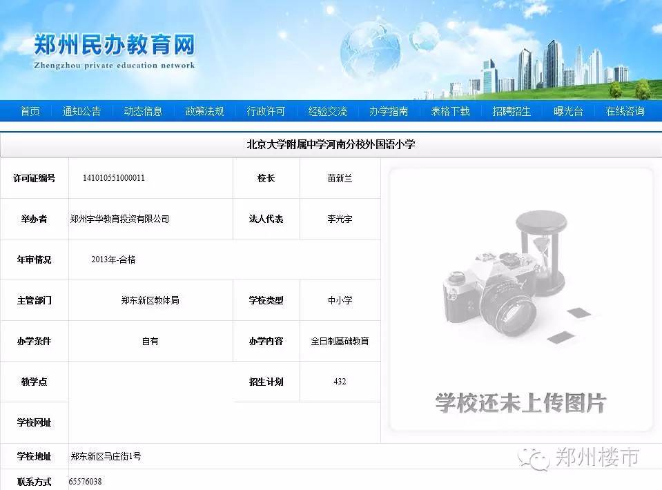Click the 法人代表 label cell
The height and width of the screenshot is (490, 662).
tap(266, 219)
